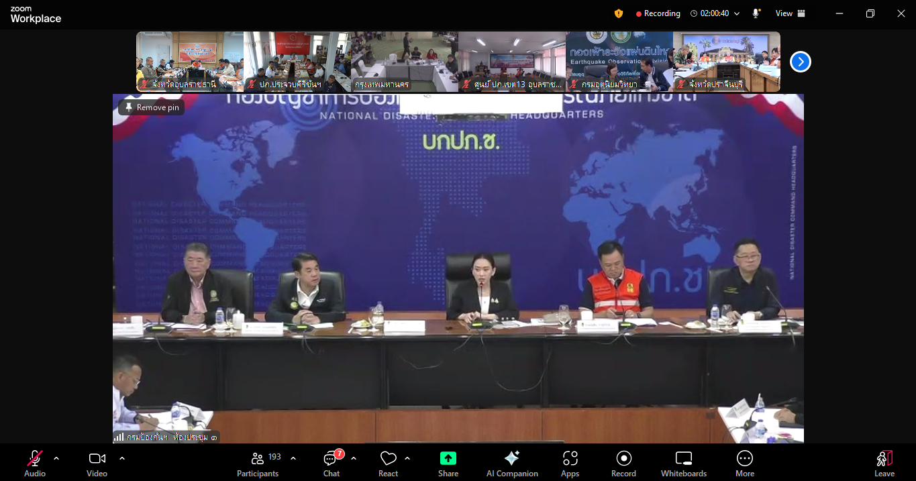Click the Leave meeting button

click(884, 462)
